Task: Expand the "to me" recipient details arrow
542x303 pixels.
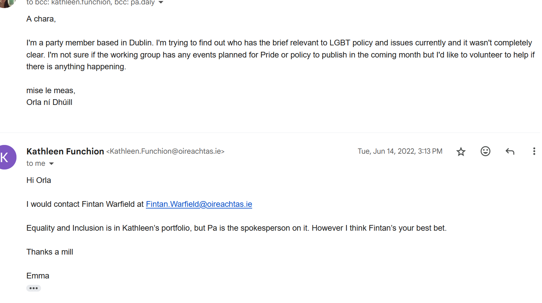Action: pos(51,164)
